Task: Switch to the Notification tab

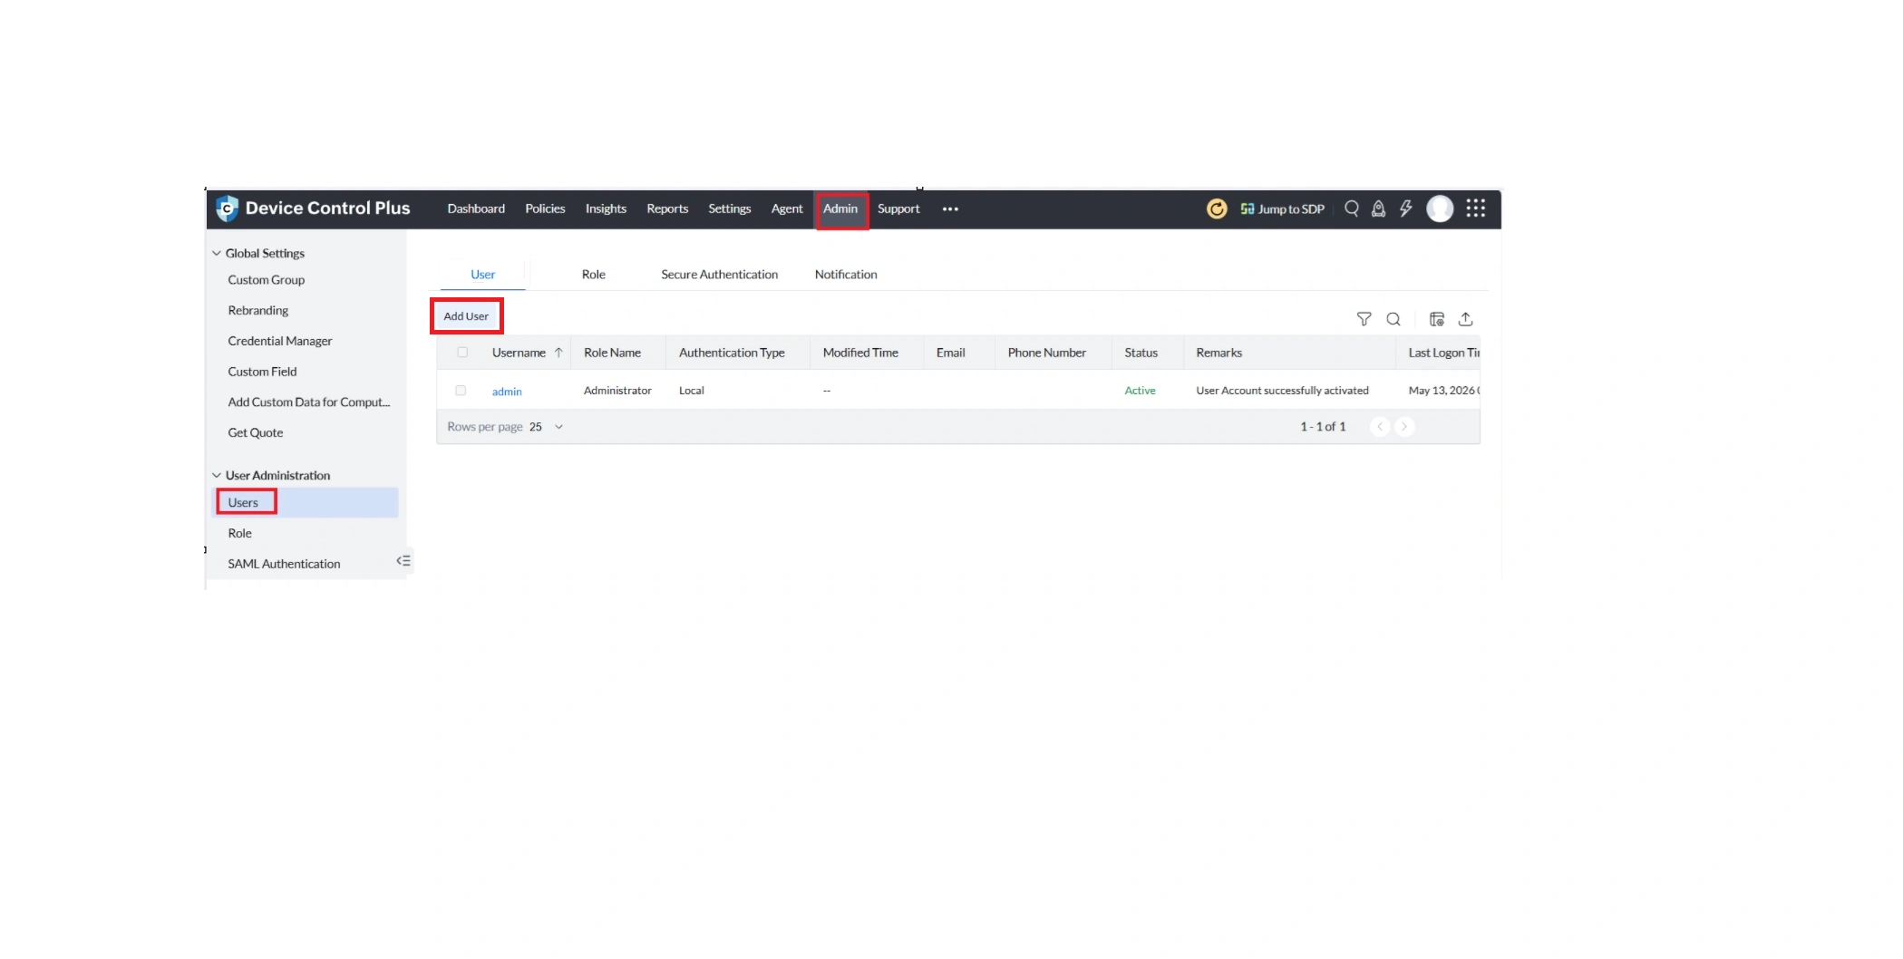Action: point(846,275)
